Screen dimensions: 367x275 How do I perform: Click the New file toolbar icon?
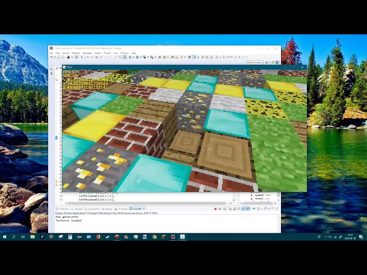(51, 57)
